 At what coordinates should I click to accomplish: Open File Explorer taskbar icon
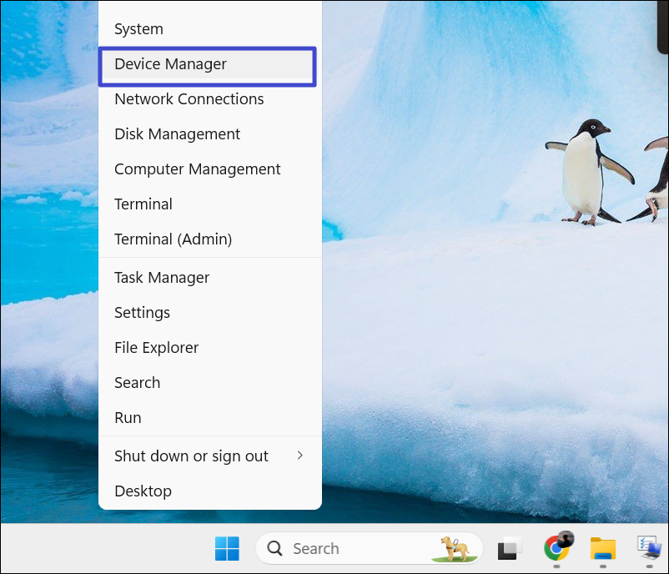[602, 548]
